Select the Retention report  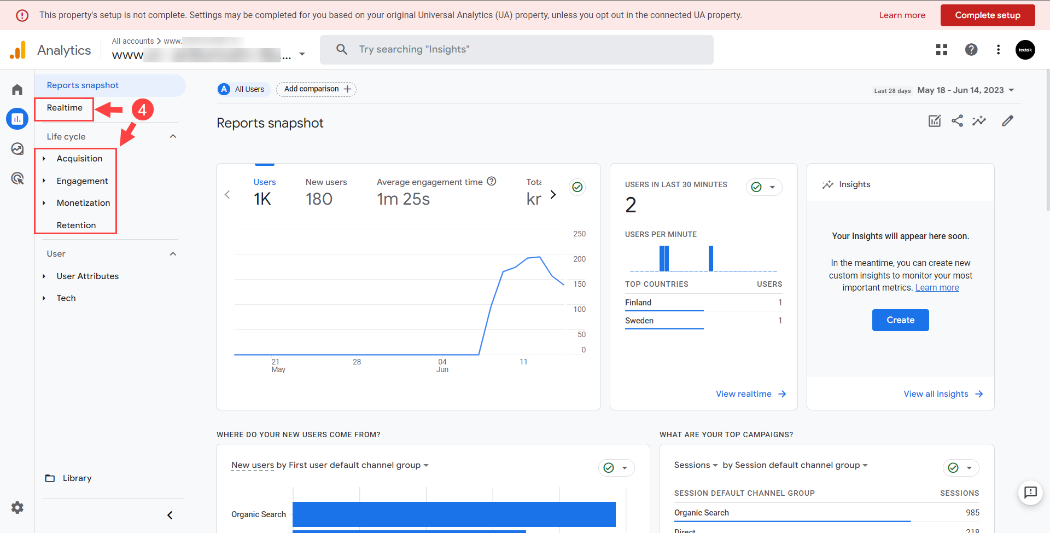(x=76, y=225)
